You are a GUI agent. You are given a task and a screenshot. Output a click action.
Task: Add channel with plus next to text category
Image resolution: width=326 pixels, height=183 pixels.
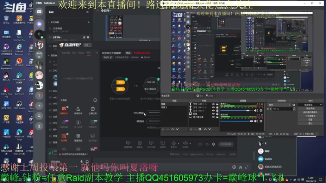point(89,22)
